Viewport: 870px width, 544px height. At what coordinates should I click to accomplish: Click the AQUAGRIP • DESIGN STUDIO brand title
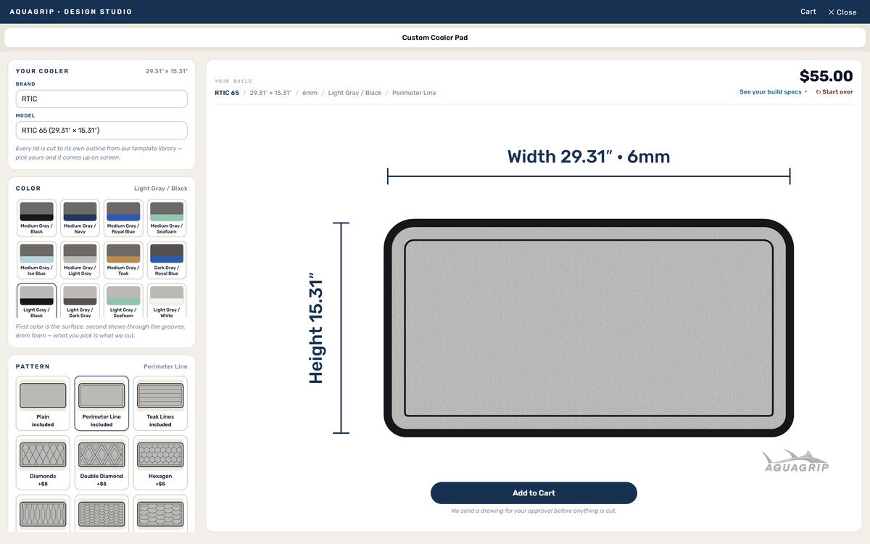(71, 12)
